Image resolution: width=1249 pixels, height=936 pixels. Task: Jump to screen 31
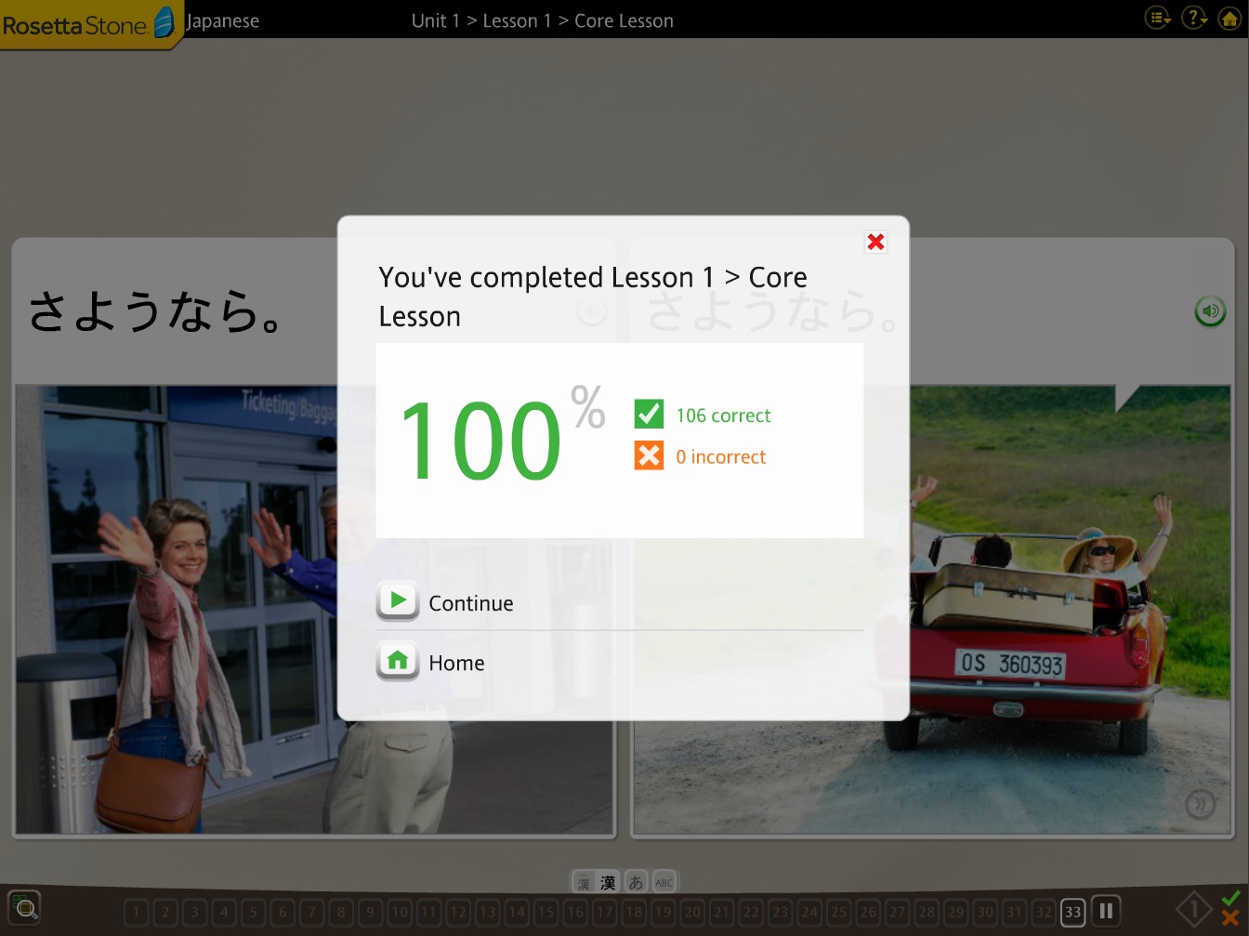(1014, 912)
